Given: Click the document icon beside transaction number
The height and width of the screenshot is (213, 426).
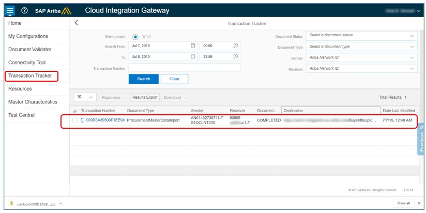Looking at the screenshot, I should point(83,120).
